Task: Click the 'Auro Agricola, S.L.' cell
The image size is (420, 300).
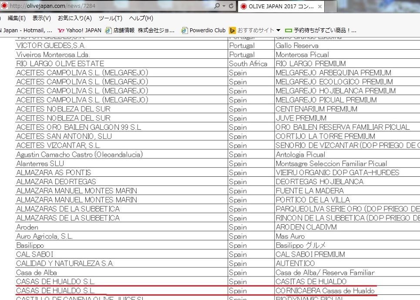Action: [121, 236]
